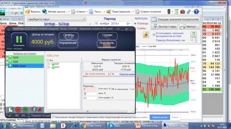Screen dimensions: 231x129
Task: Open the SiZ8(ф) instrument link
Action: point(64,24)
